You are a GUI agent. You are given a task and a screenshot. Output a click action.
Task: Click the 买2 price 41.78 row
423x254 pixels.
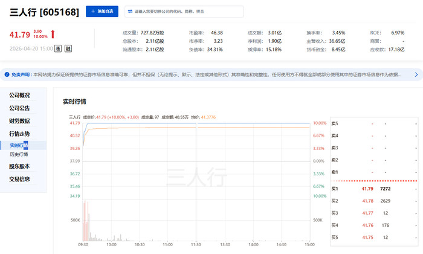click(367, 201)
